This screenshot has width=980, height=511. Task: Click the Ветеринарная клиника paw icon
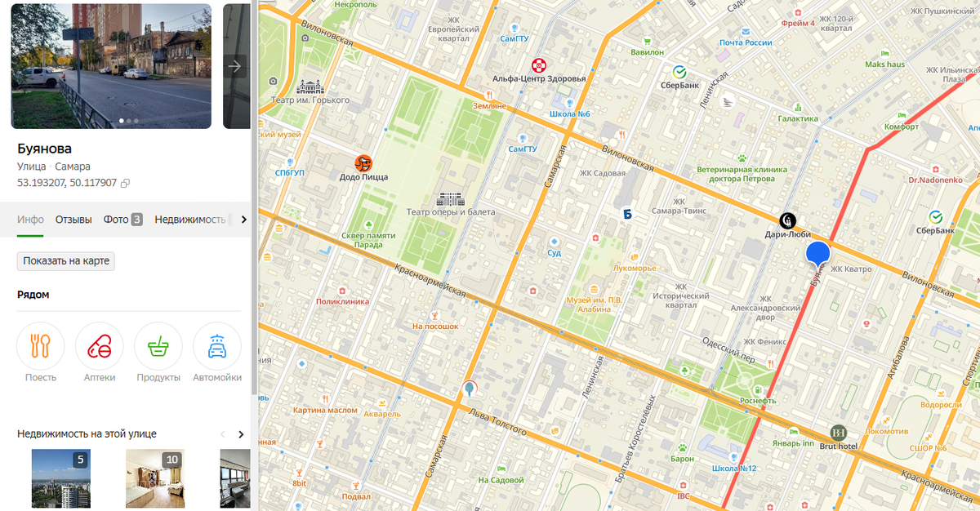pyautogui.click(x=742, y=158)
